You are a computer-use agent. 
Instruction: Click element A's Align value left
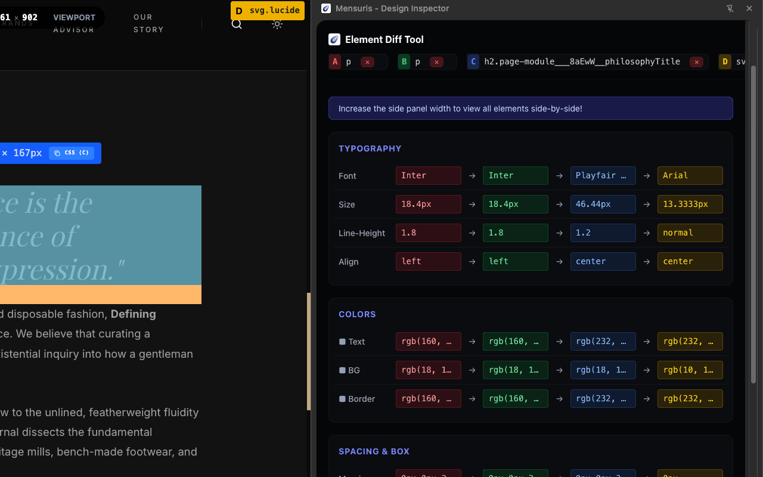(x=429, y=261)
